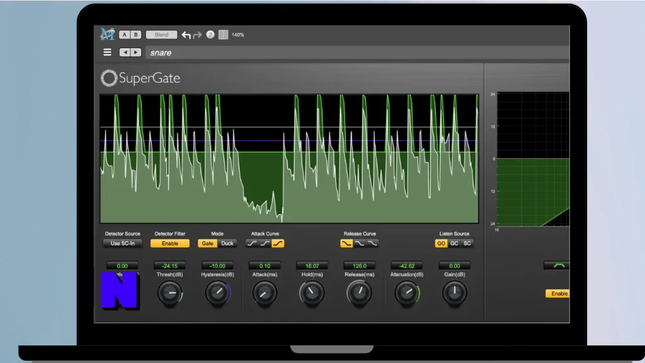Click the Gain value 0.00
Screen dimensions: 645x363
tap(455, 266)
